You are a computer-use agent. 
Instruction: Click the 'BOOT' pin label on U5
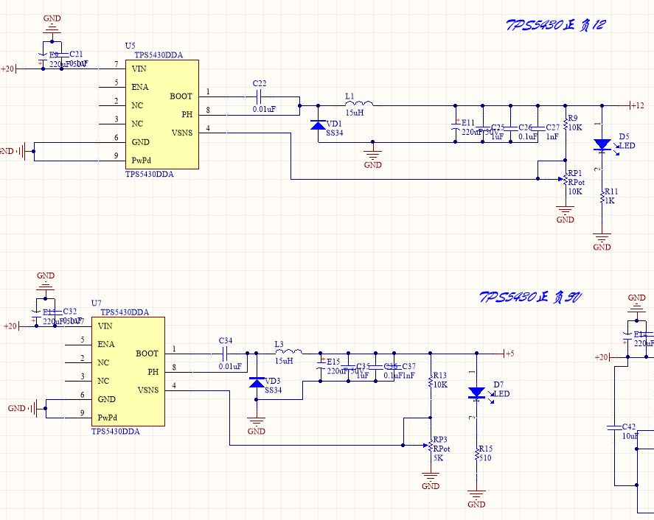pos(181,96)
